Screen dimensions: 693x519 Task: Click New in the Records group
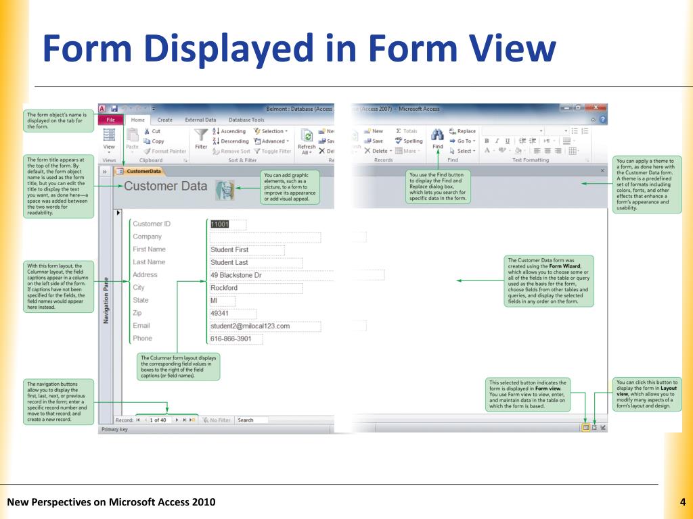tap(374, 131)
